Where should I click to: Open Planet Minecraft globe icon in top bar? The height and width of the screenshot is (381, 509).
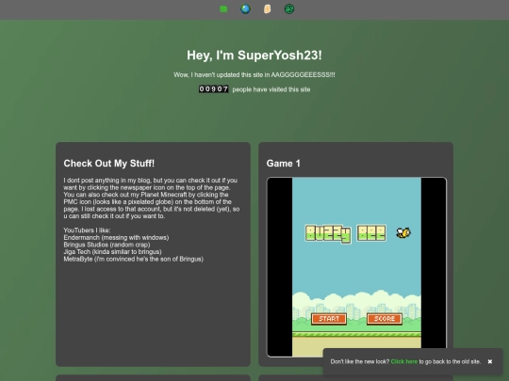point(245,9)
